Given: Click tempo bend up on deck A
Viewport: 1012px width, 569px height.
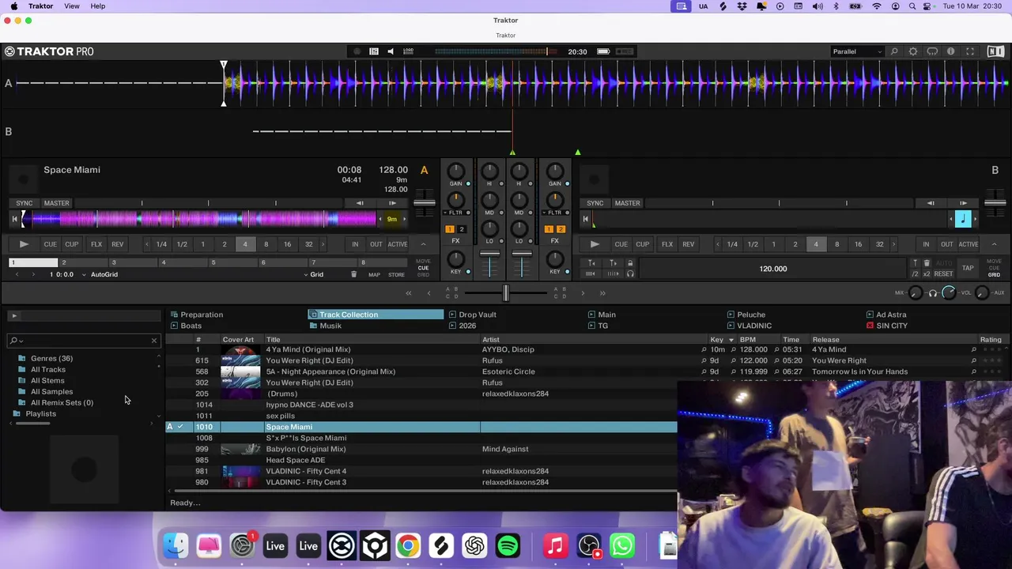Looking at the screenshot, I should click(392, 203).
